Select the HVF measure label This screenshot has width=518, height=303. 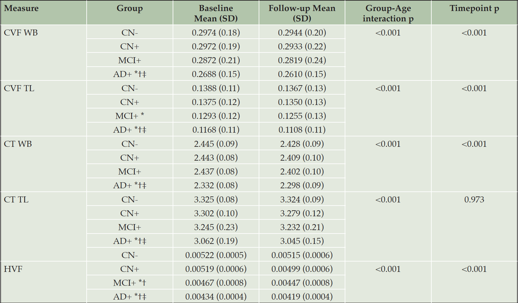tap(13, 269)
